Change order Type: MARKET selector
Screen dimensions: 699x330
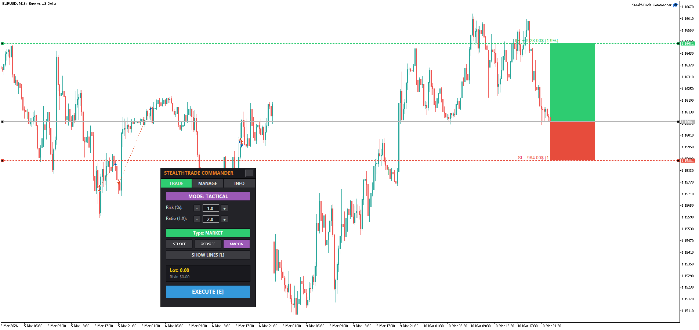[x=208, y=233]
